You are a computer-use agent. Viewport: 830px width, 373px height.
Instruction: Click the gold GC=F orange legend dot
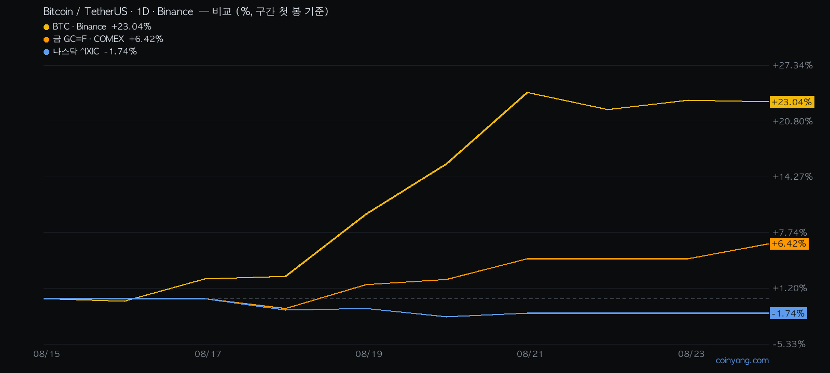[x=46, y=39]
